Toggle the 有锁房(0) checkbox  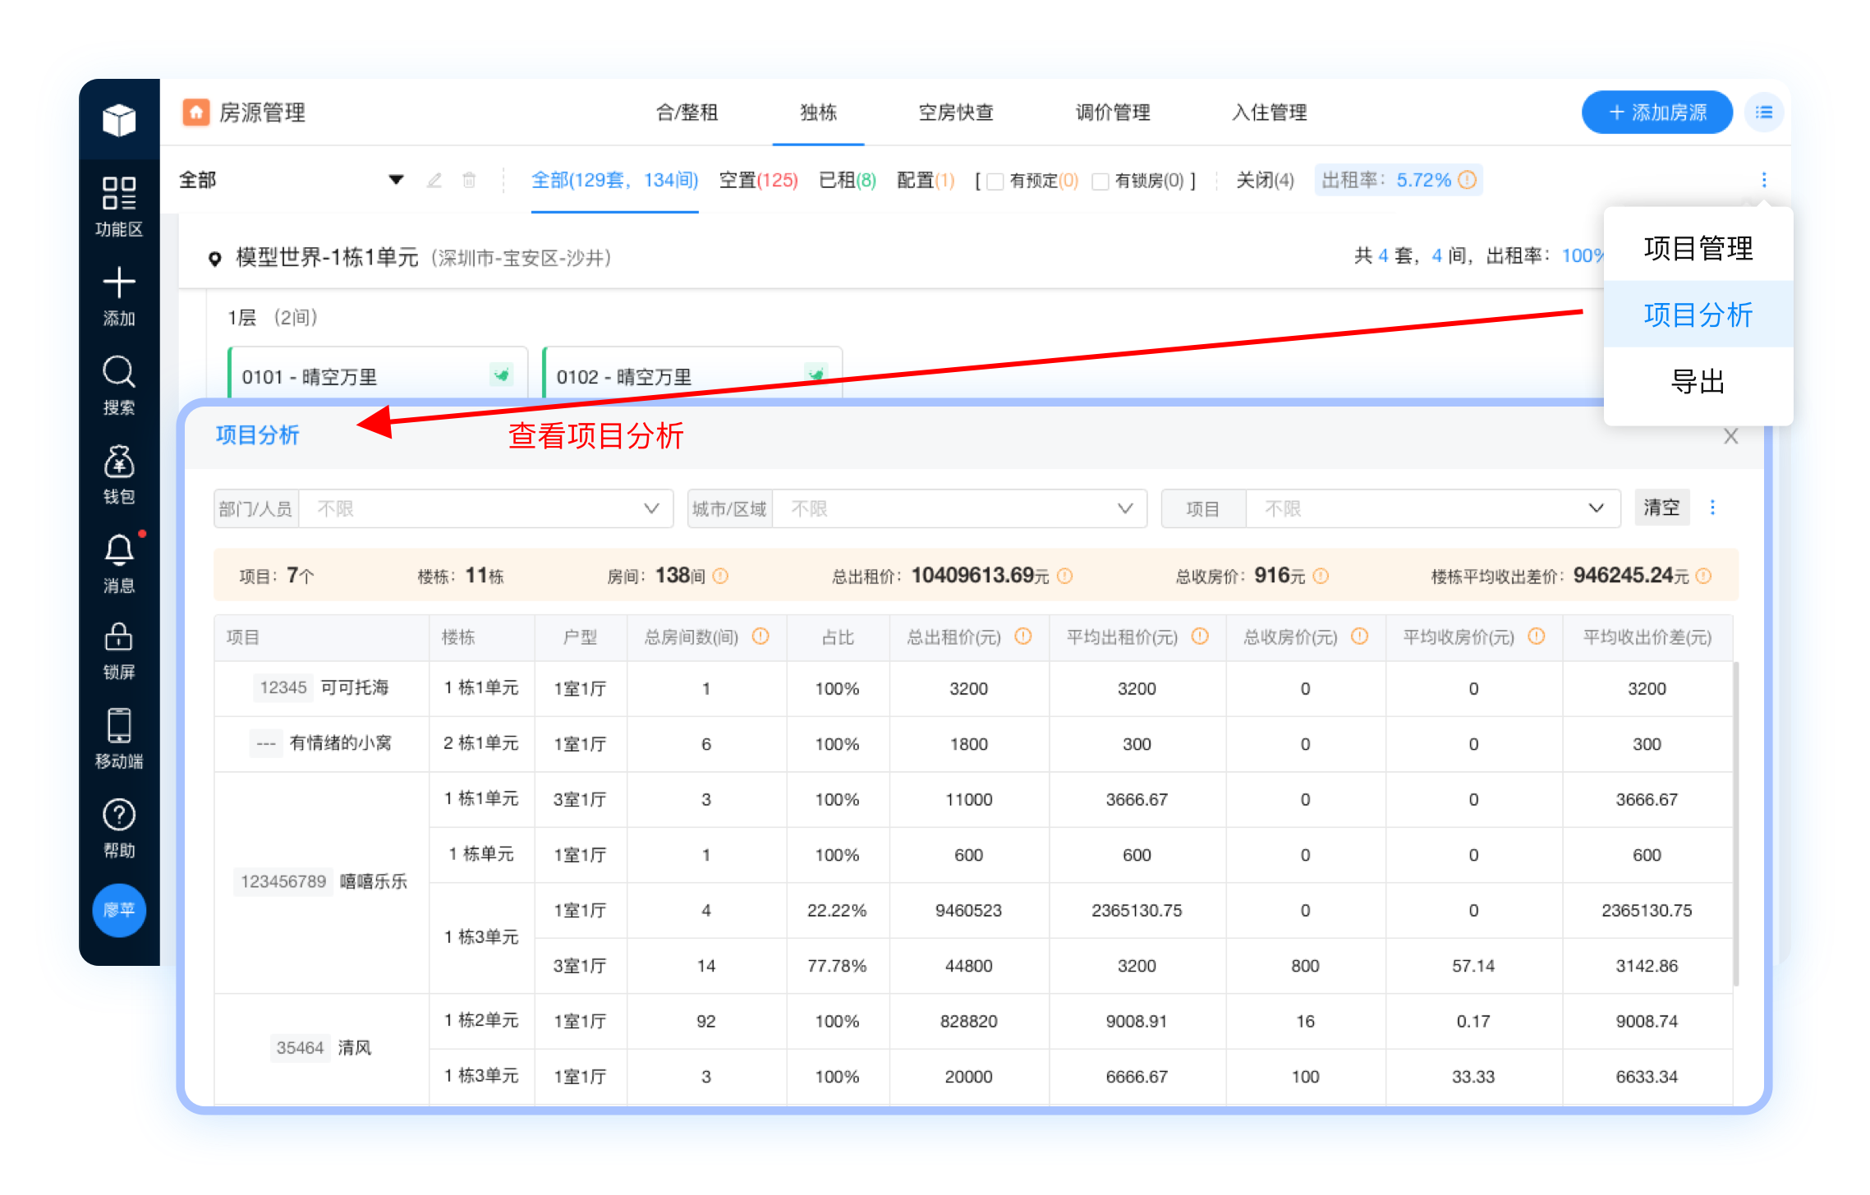pyautogui.click(x=1100, y=181)
